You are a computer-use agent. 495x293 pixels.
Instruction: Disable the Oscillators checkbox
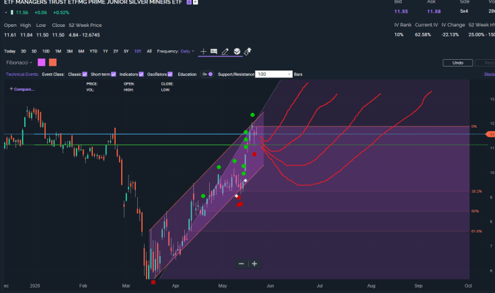171,74
